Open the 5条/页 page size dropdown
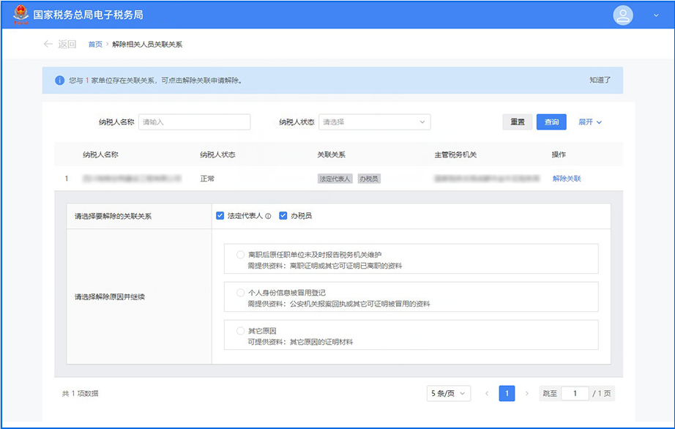 (448, 393)
